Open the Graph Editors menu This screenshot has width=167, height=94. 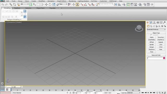pos(62,1)
